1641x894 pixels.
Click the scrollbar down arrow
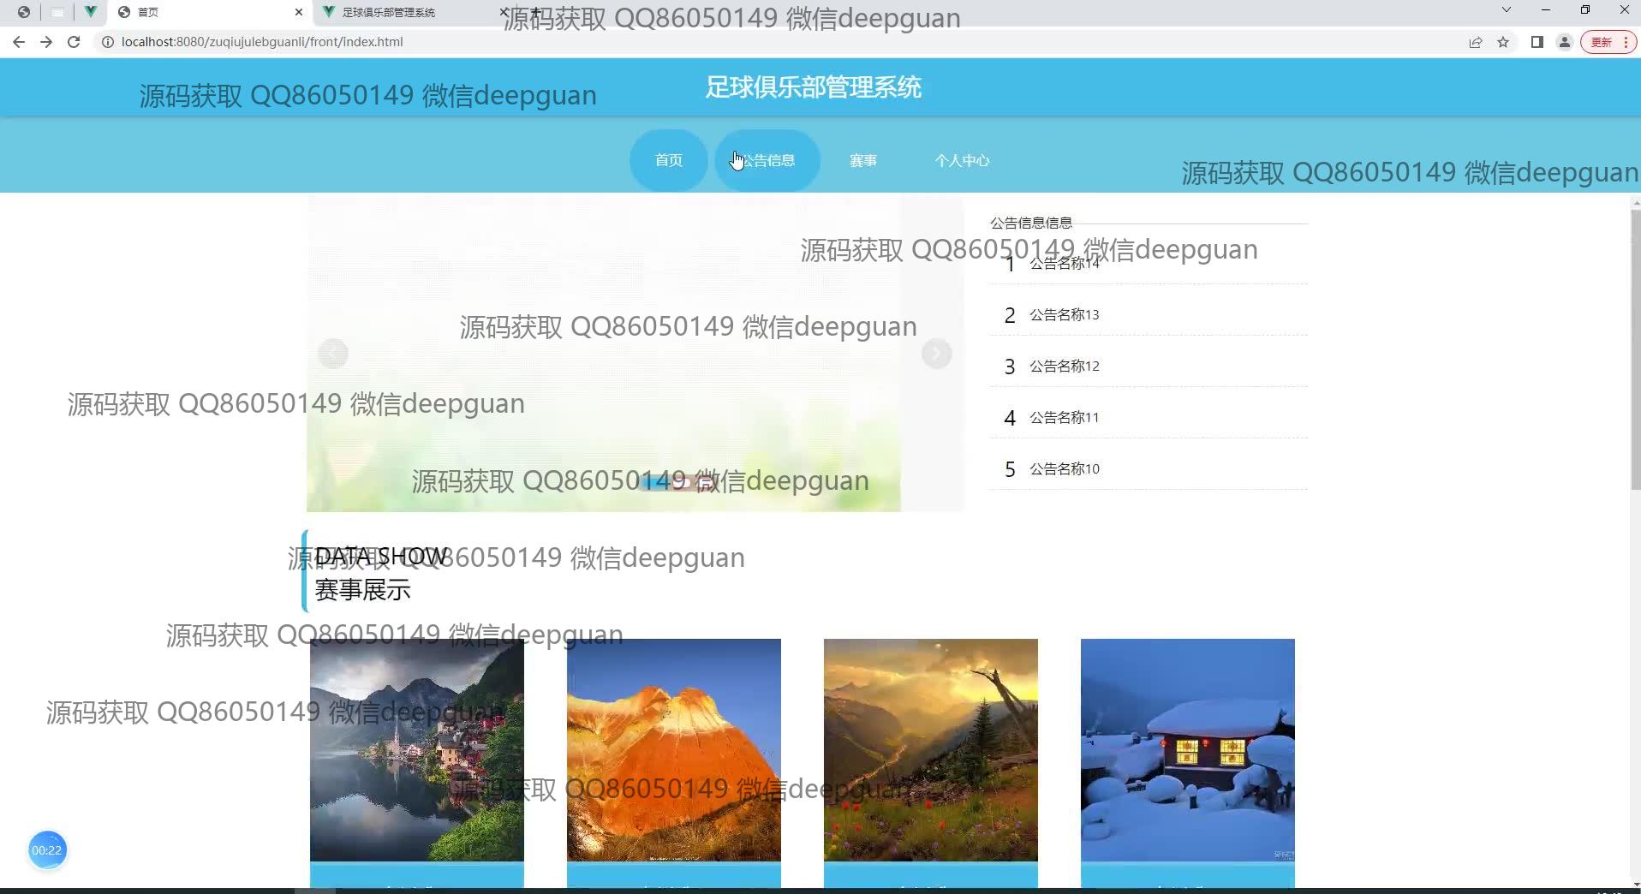1635,884
